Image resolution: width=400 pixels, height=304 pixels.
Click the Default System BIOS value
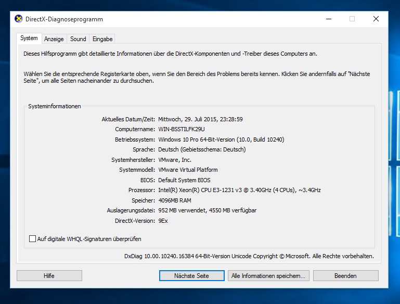point(184,180)
